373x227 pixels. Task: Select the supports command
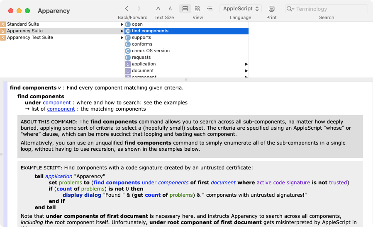pyautogui.click(x=187, y=38)
